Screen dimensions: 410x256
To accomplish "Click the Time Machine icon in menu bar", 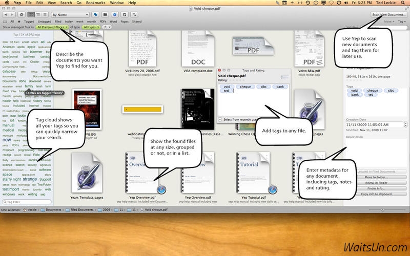I will pyautogui.click(x=308, y=3).
